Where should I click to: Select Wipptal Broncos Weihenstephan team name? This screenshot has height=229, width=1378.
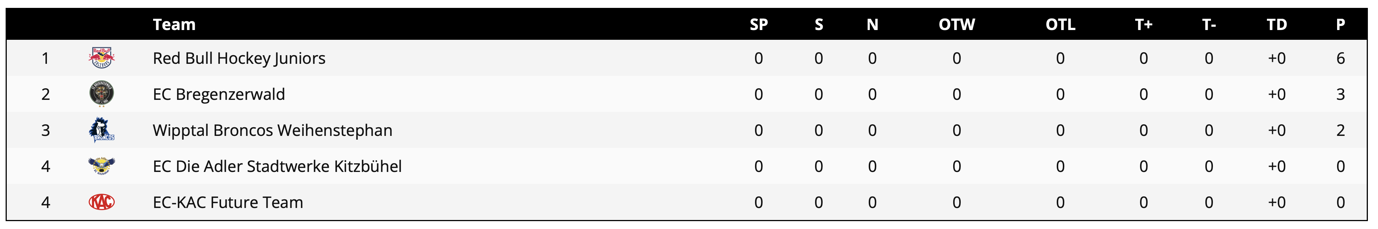272,130
